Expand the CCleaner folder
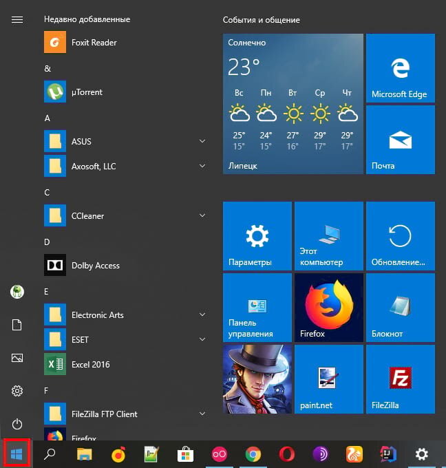 coord(125,215)
